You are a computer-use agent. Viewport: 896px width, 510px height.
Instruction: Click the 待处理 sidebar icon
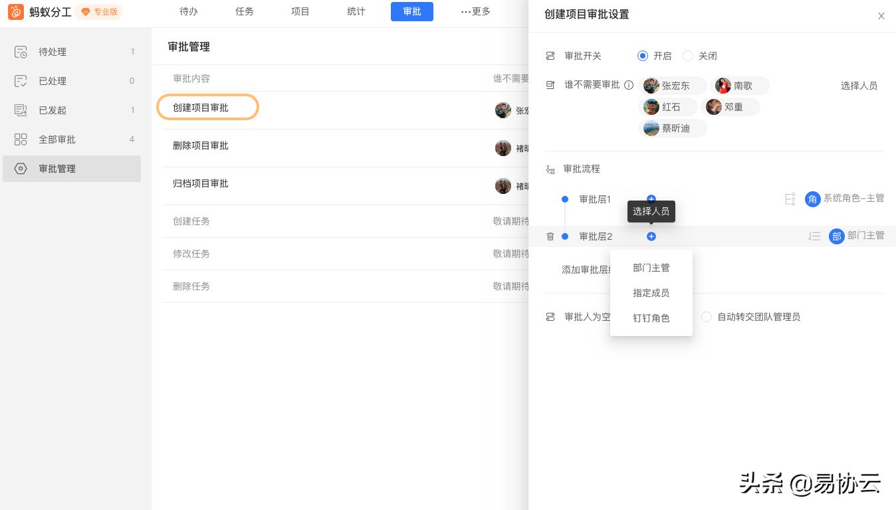pyautogui.click(x=21, y=52)
